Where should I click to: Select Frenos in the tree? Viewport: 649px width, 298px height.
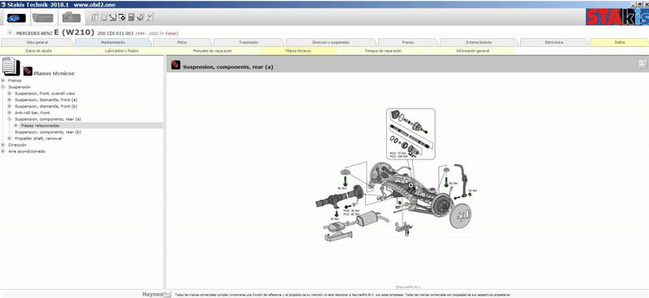coord(15,81)
